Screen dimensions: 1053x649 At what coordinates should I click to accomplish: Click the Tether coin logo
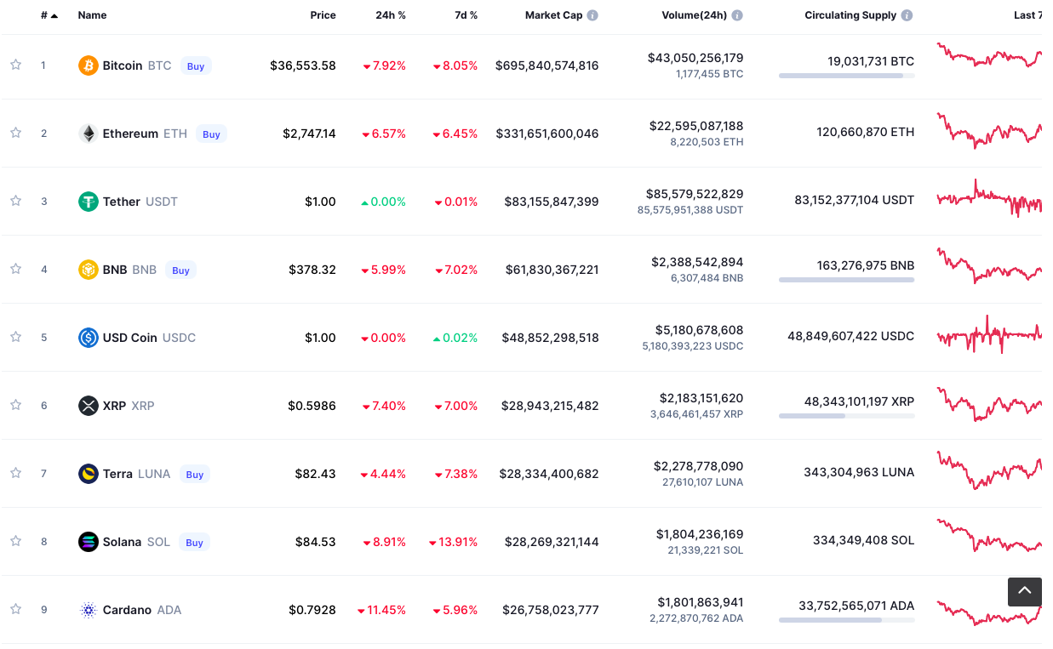89,202
